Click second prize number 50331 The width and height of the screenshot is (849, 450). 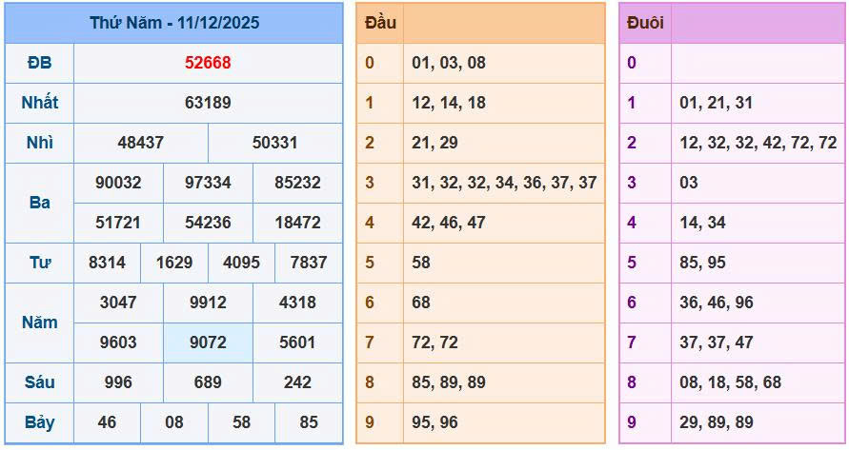[x=274, y=143]
